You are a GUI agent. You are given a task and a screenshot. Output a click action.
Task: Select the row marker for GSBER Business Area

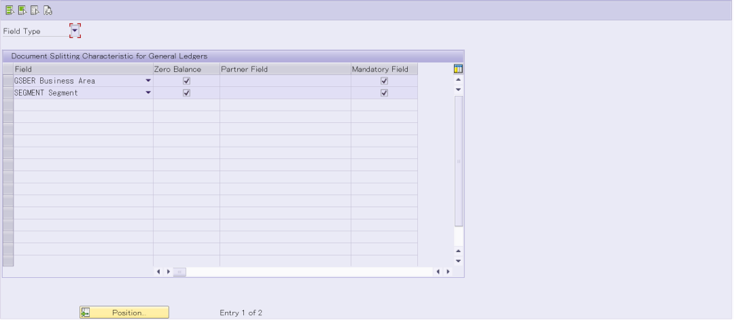click(8, 80)
